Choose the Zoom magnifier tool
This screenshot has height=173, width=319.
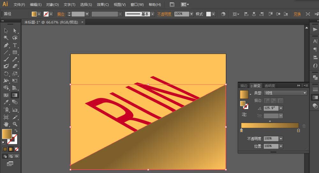(15, 124)
